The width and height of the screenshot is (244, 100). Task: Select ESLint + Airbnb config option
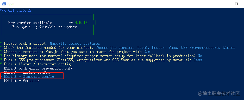(x=27, y=72)
